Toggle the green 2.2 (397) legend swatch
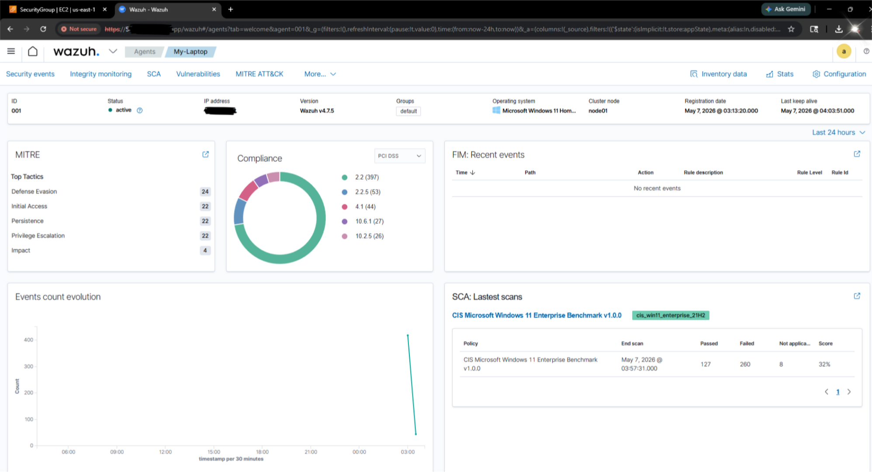 tap(345, 177)
